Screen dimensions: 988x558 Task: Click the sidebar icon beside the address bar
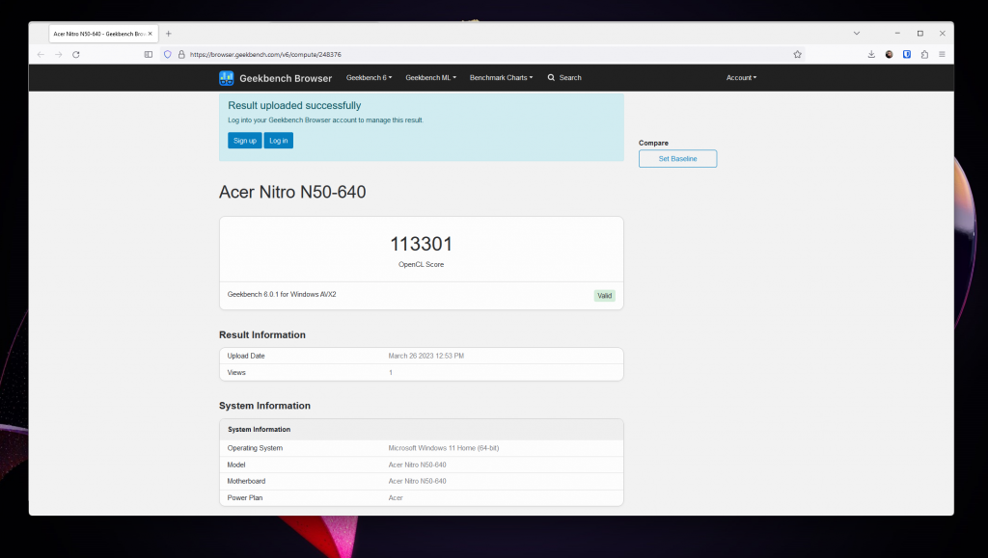(x=148, y=55)
